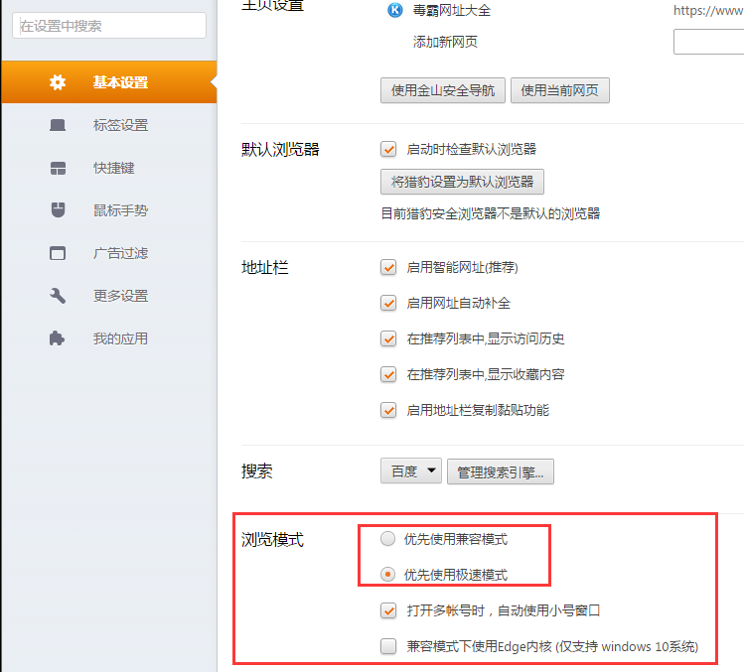This screenshot has width=744, height=672.
Task: Click the 广告过滤 sidebar icon
Action: (x=58, y=253)
